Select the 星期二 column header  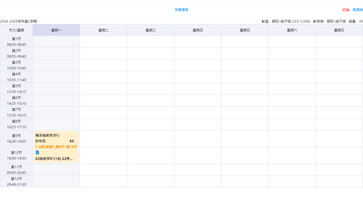(103, 30)
